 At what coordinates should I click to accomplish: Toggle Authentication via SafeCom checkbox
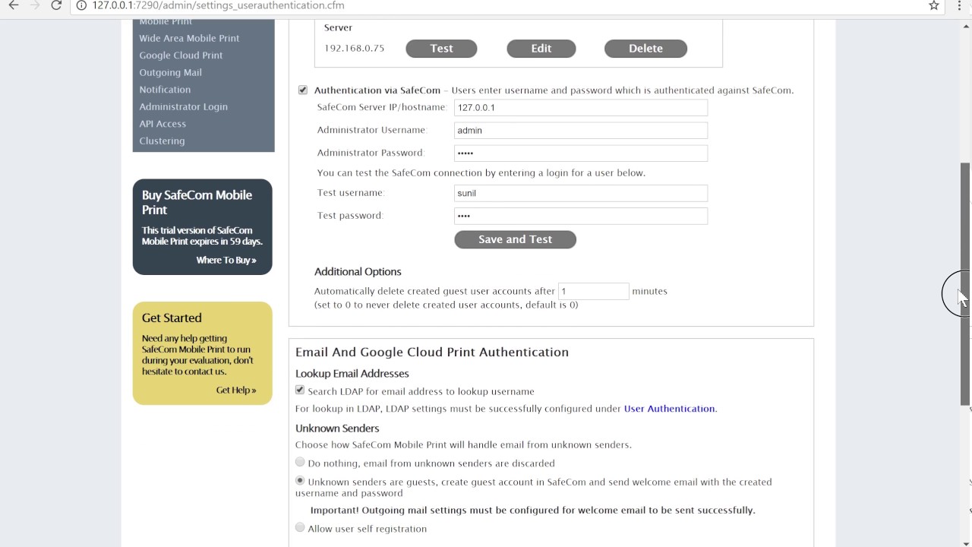[x=303, y=90]
